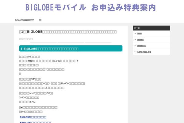Open the post title starting with 1 and BIGLOBE

pos(68,32)
